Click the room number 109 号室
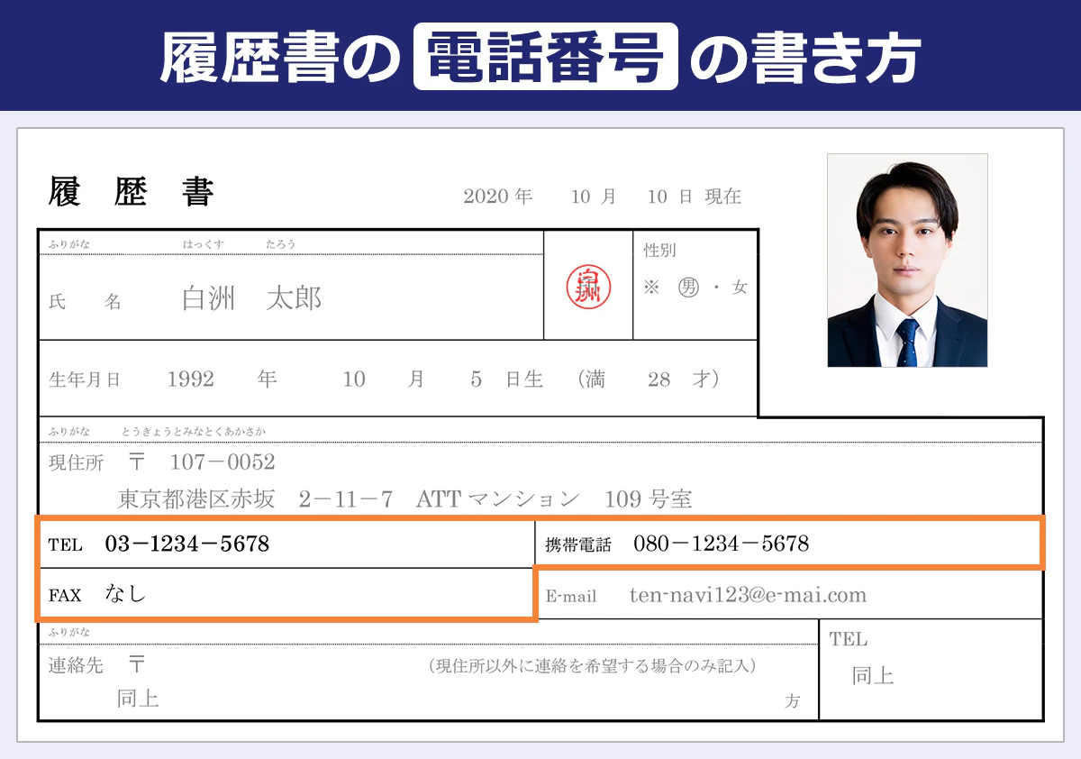The height and width of the screenshot is (759, 1081). [x=647, y=498]
